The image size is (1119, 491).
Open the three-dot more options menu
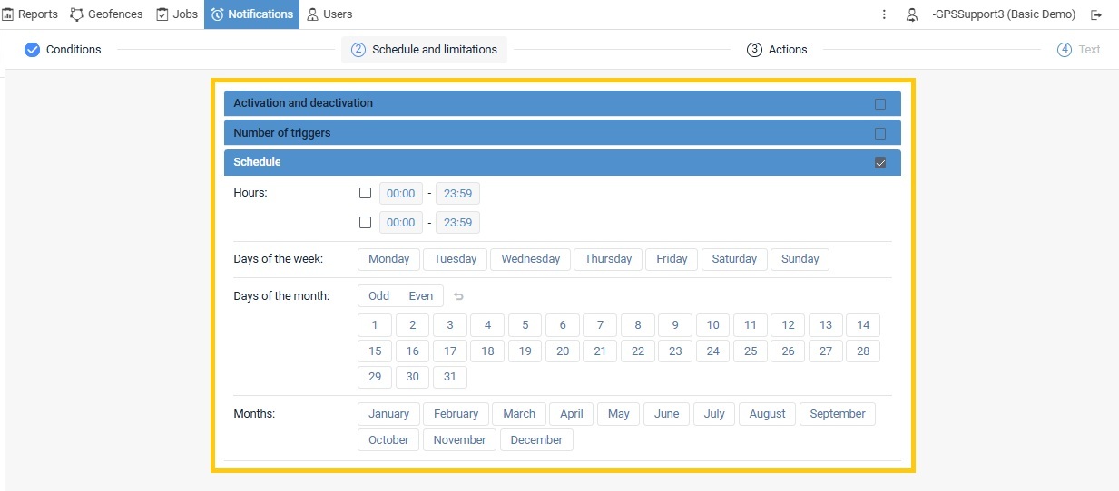click(884, 14)
